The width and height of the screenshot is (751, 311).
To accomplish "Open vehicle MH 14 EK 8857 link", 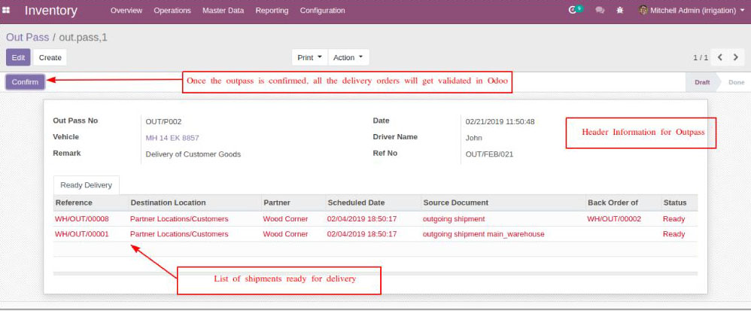I will (x=172, y=138).
